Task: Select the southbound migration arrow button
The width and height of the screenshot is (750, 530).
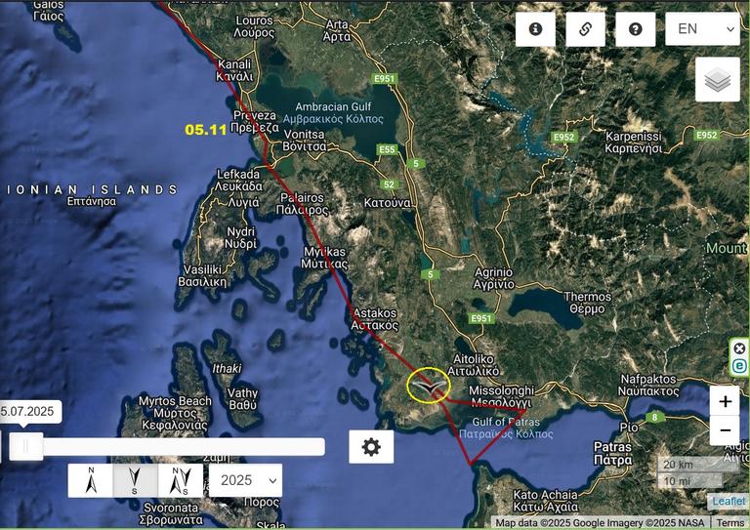Action: pos(135,480)
